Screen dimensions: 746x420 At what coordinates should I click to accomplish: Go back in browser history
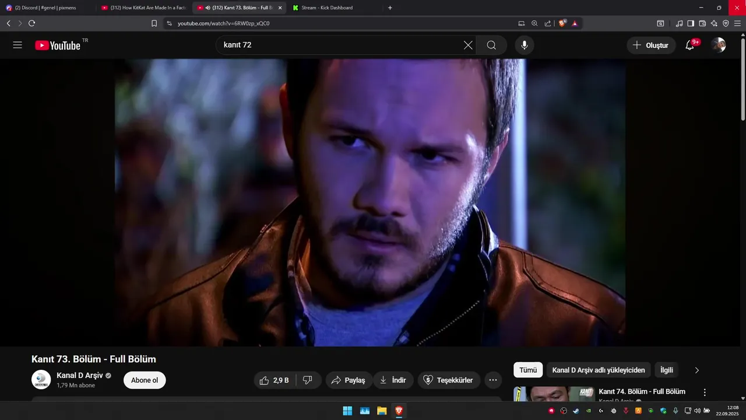[x=8, y=23]
